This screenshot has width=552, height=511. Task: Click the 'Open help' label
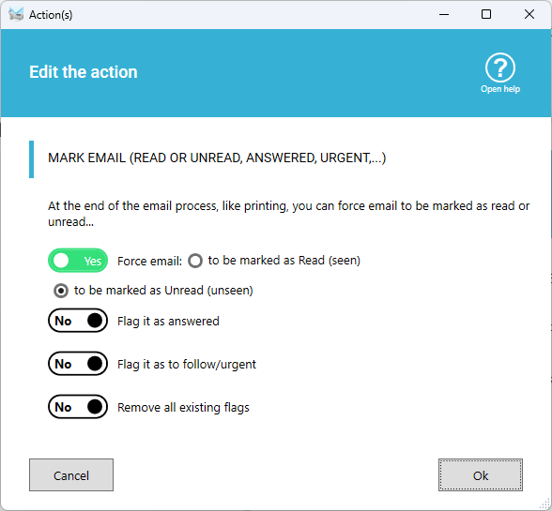click(x=500, y=89)
